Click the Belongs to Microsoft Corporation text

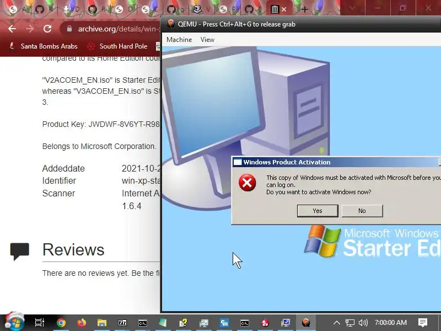coord(99,146)
